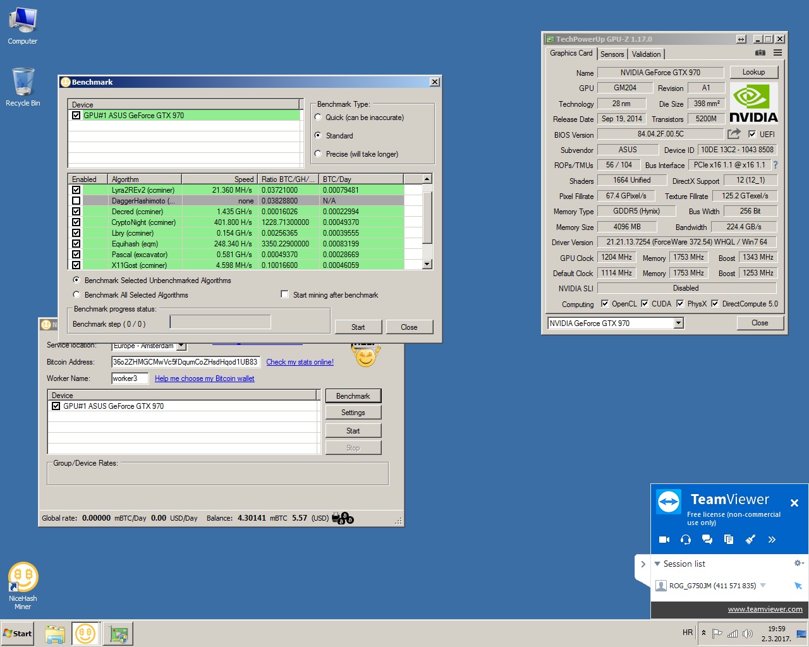Check Start mining after benchmark
This screenshot has height=647, width=809.
click(x=284, y=294)
